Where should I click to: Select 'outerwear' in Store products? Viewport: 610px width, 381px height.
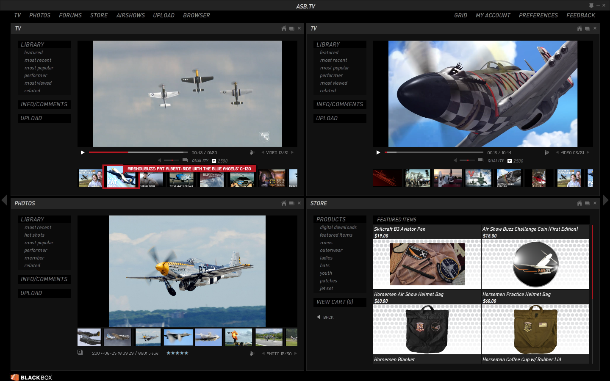click(331, 250)
